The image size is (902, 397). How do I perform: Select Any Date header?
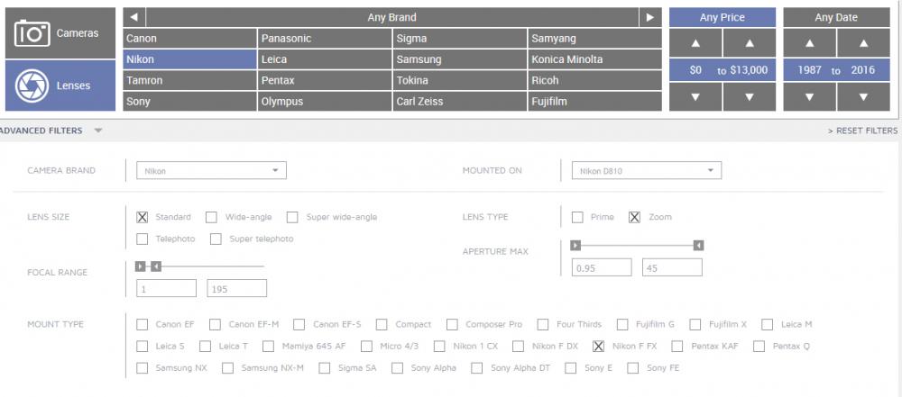pyautogui.click(x=836, y=17)
